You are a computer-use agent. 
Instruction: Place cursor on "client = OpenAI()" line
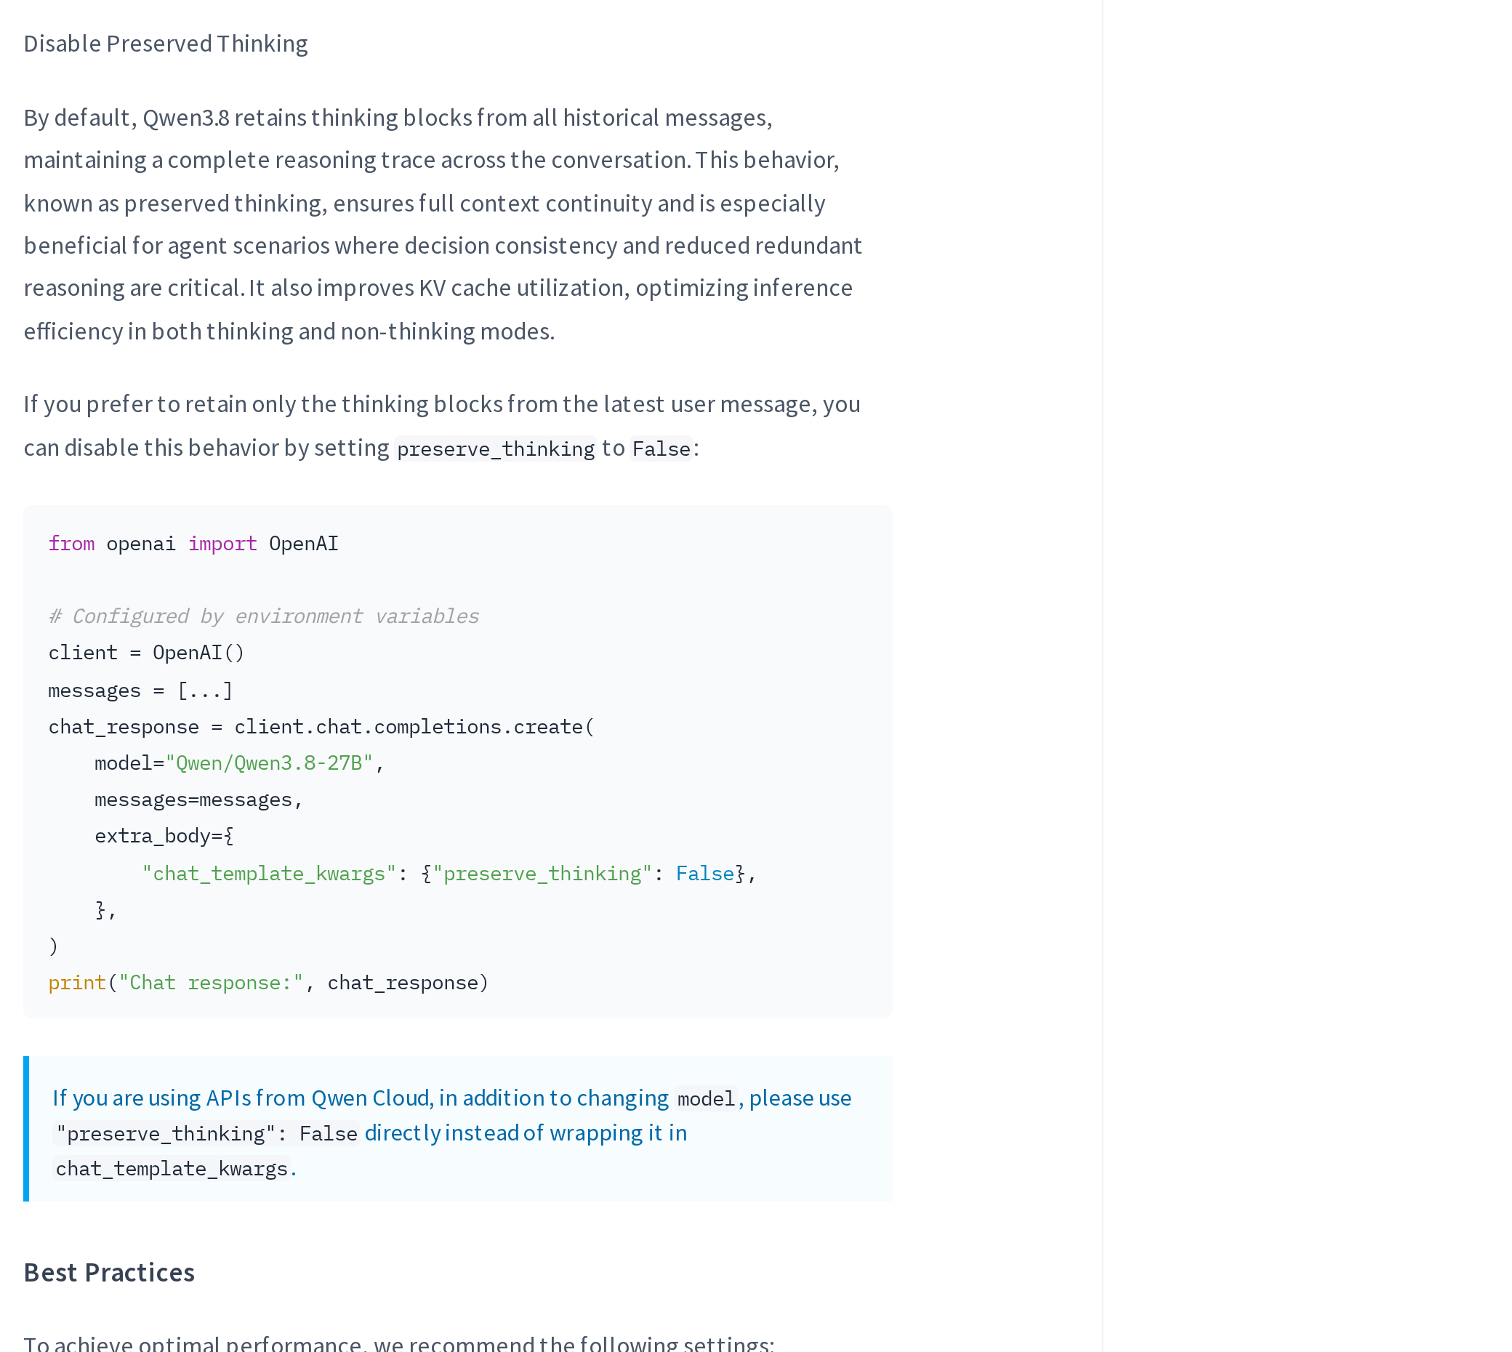coord(146,653)
